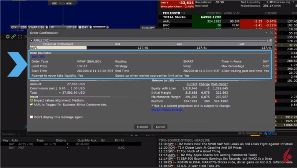The image size is (297, 168).
Task: Maximize the order panel with expand icon
Action: [20, 37]
